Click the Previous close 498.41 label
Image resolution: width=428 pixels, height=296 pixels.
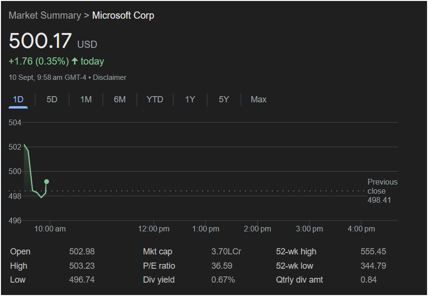pyautogui.click(x=383, y=191)
